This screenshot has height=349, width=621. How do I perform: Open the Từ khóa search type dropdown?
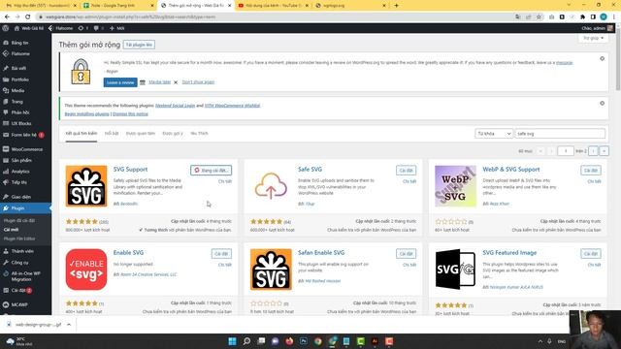tap(494, 134)
